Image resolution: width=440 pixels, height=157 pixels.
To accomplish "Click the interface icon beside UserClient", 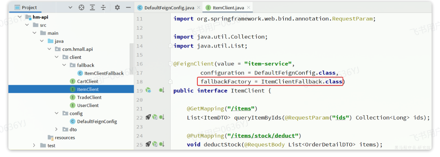I will click(x=73, y=105).
